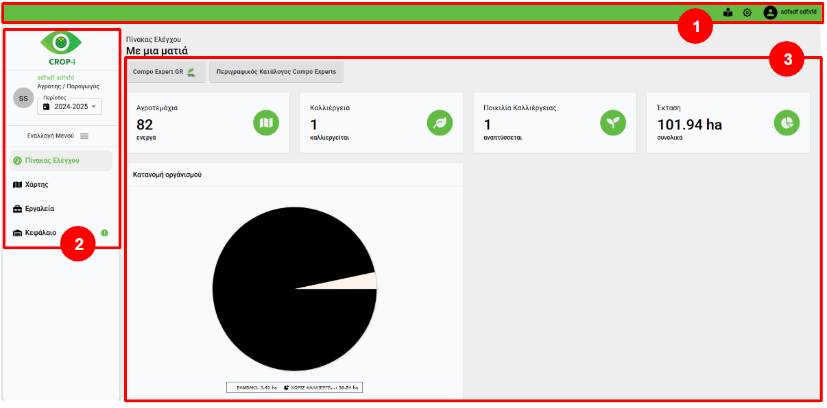The image size is (827, 408).
Task: Click the seedling icon in Ποικιλία Καλλιέργειας card
Action: pos(613,123)
